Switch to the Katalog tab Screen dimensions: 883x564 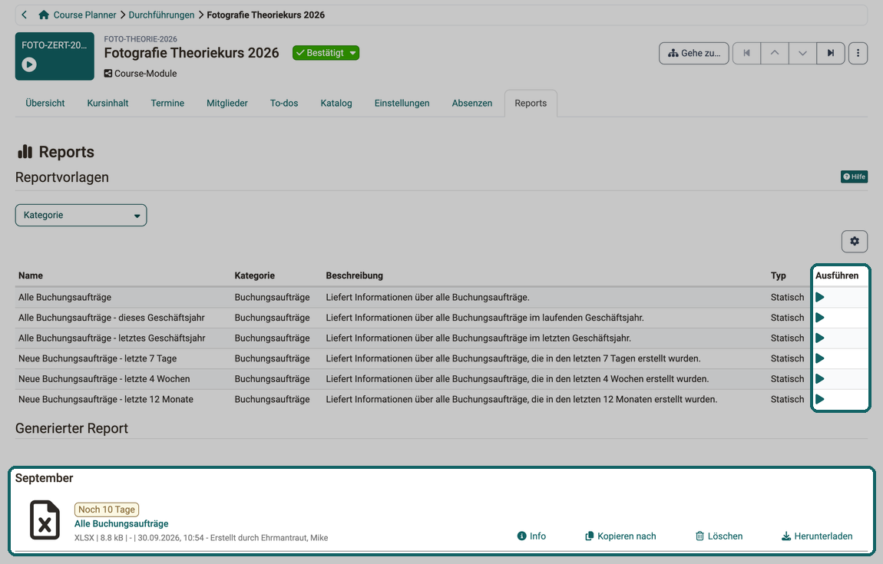click(336, 103)
